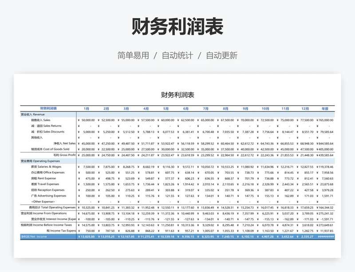Select Sales value 50,000.00 for 1月
The width and height of the screenshot is (355, 272).
[x=88, y=120]
